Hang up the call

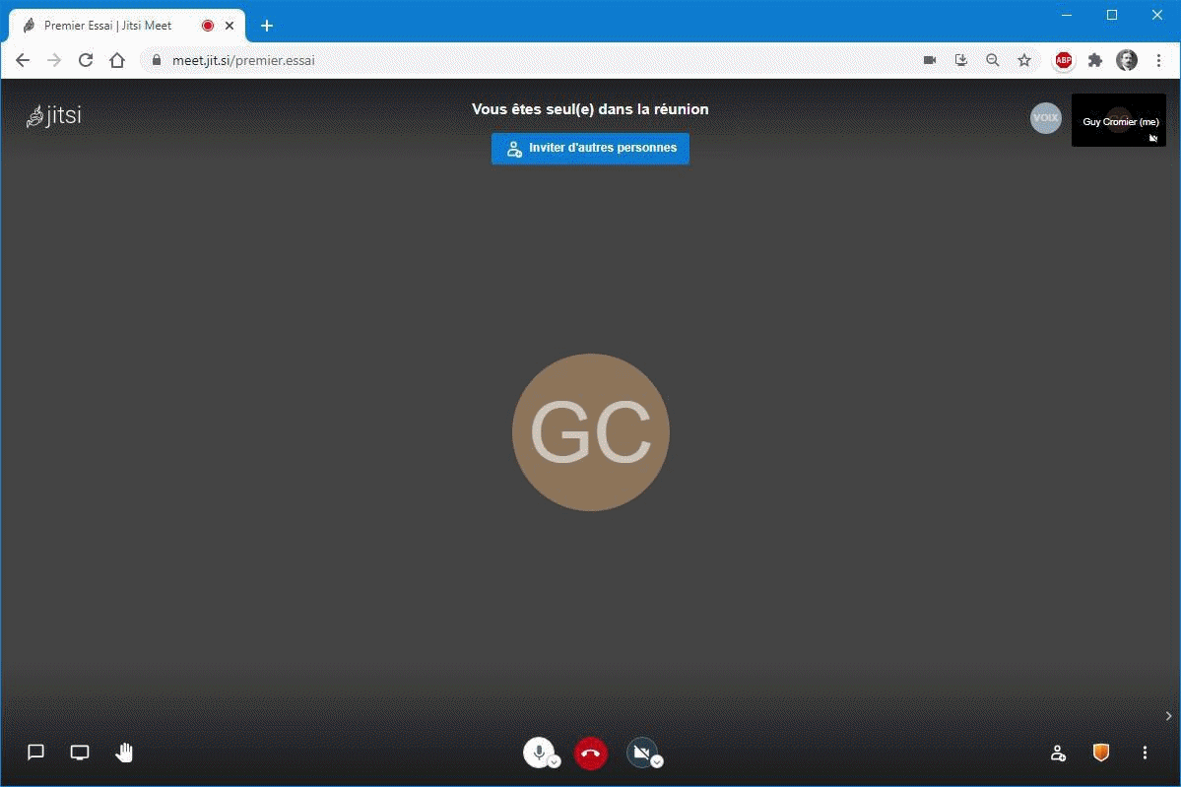591,754
